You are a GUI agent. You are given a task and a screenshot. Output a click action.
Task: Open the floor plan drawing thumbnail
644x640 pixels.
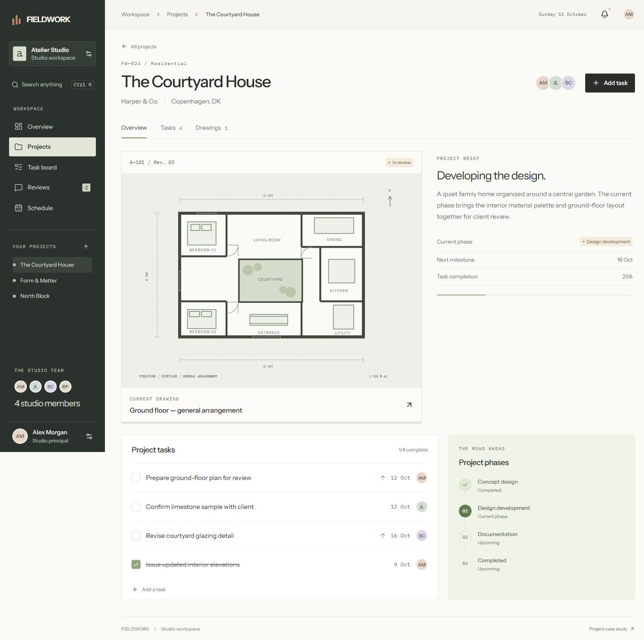[x=271, y=281]
